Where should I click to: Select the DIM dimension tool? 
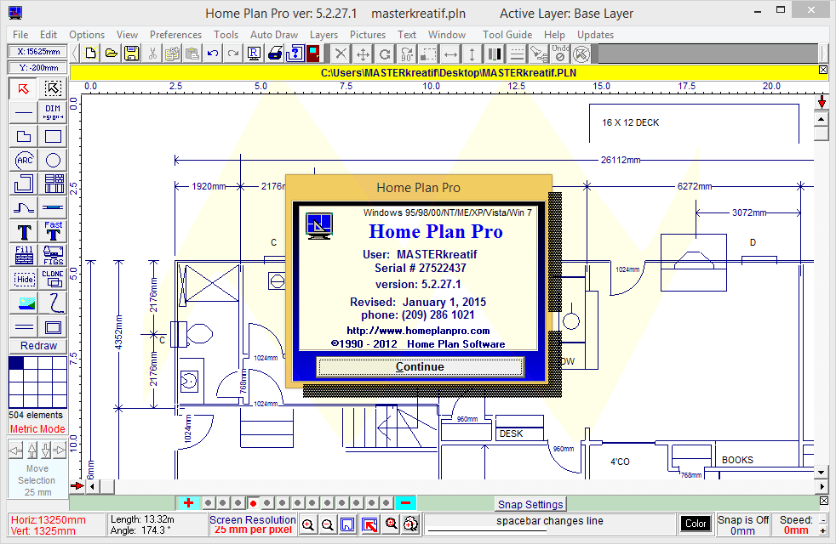(x=53, y=112)
